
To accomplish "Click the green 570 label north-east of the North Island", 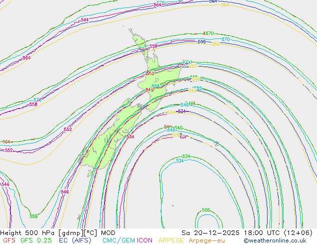I will [209, 33].
